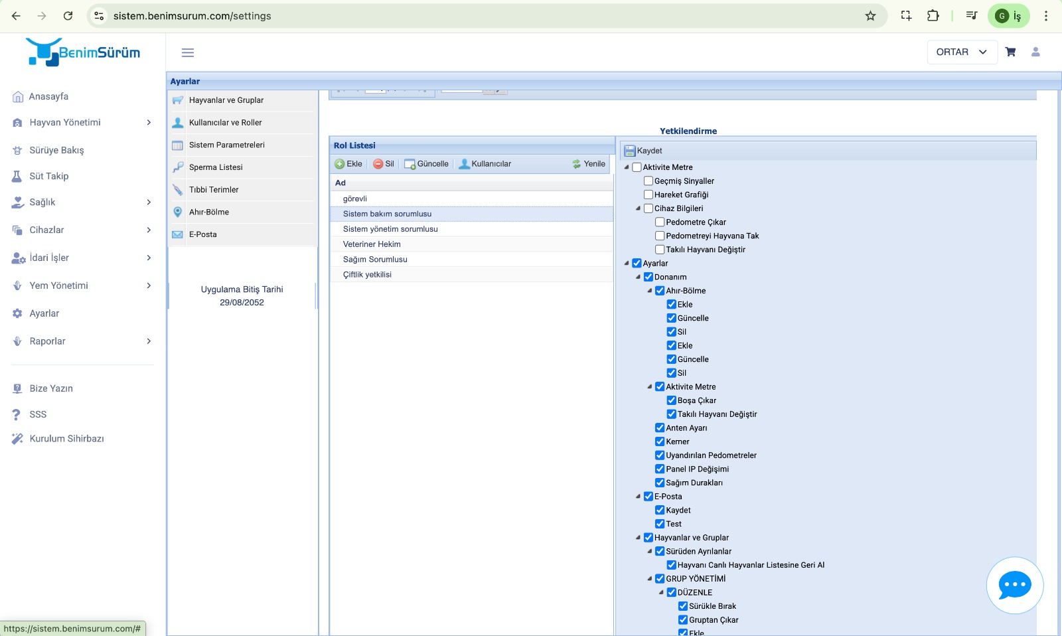Click the Kullanıcılar button in role toolbar
Image resolution: width=1062 pixels, height=636 pixels.
click(485, 164)
